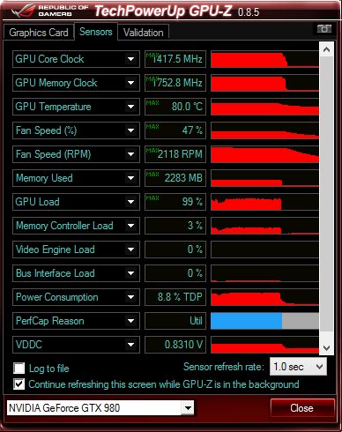Click the Memory Controller Load value 3 %
The height and width of the screenshot is (432, 342).
(x=175, y=226)
